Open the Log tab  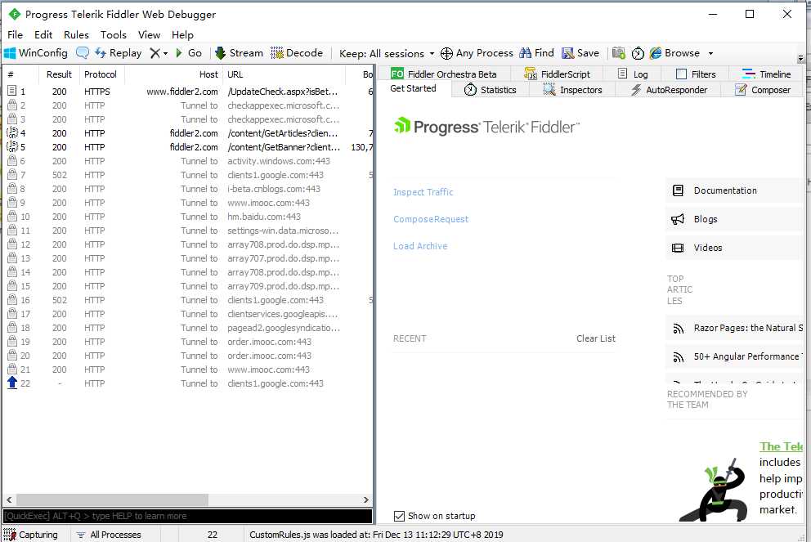633,74
